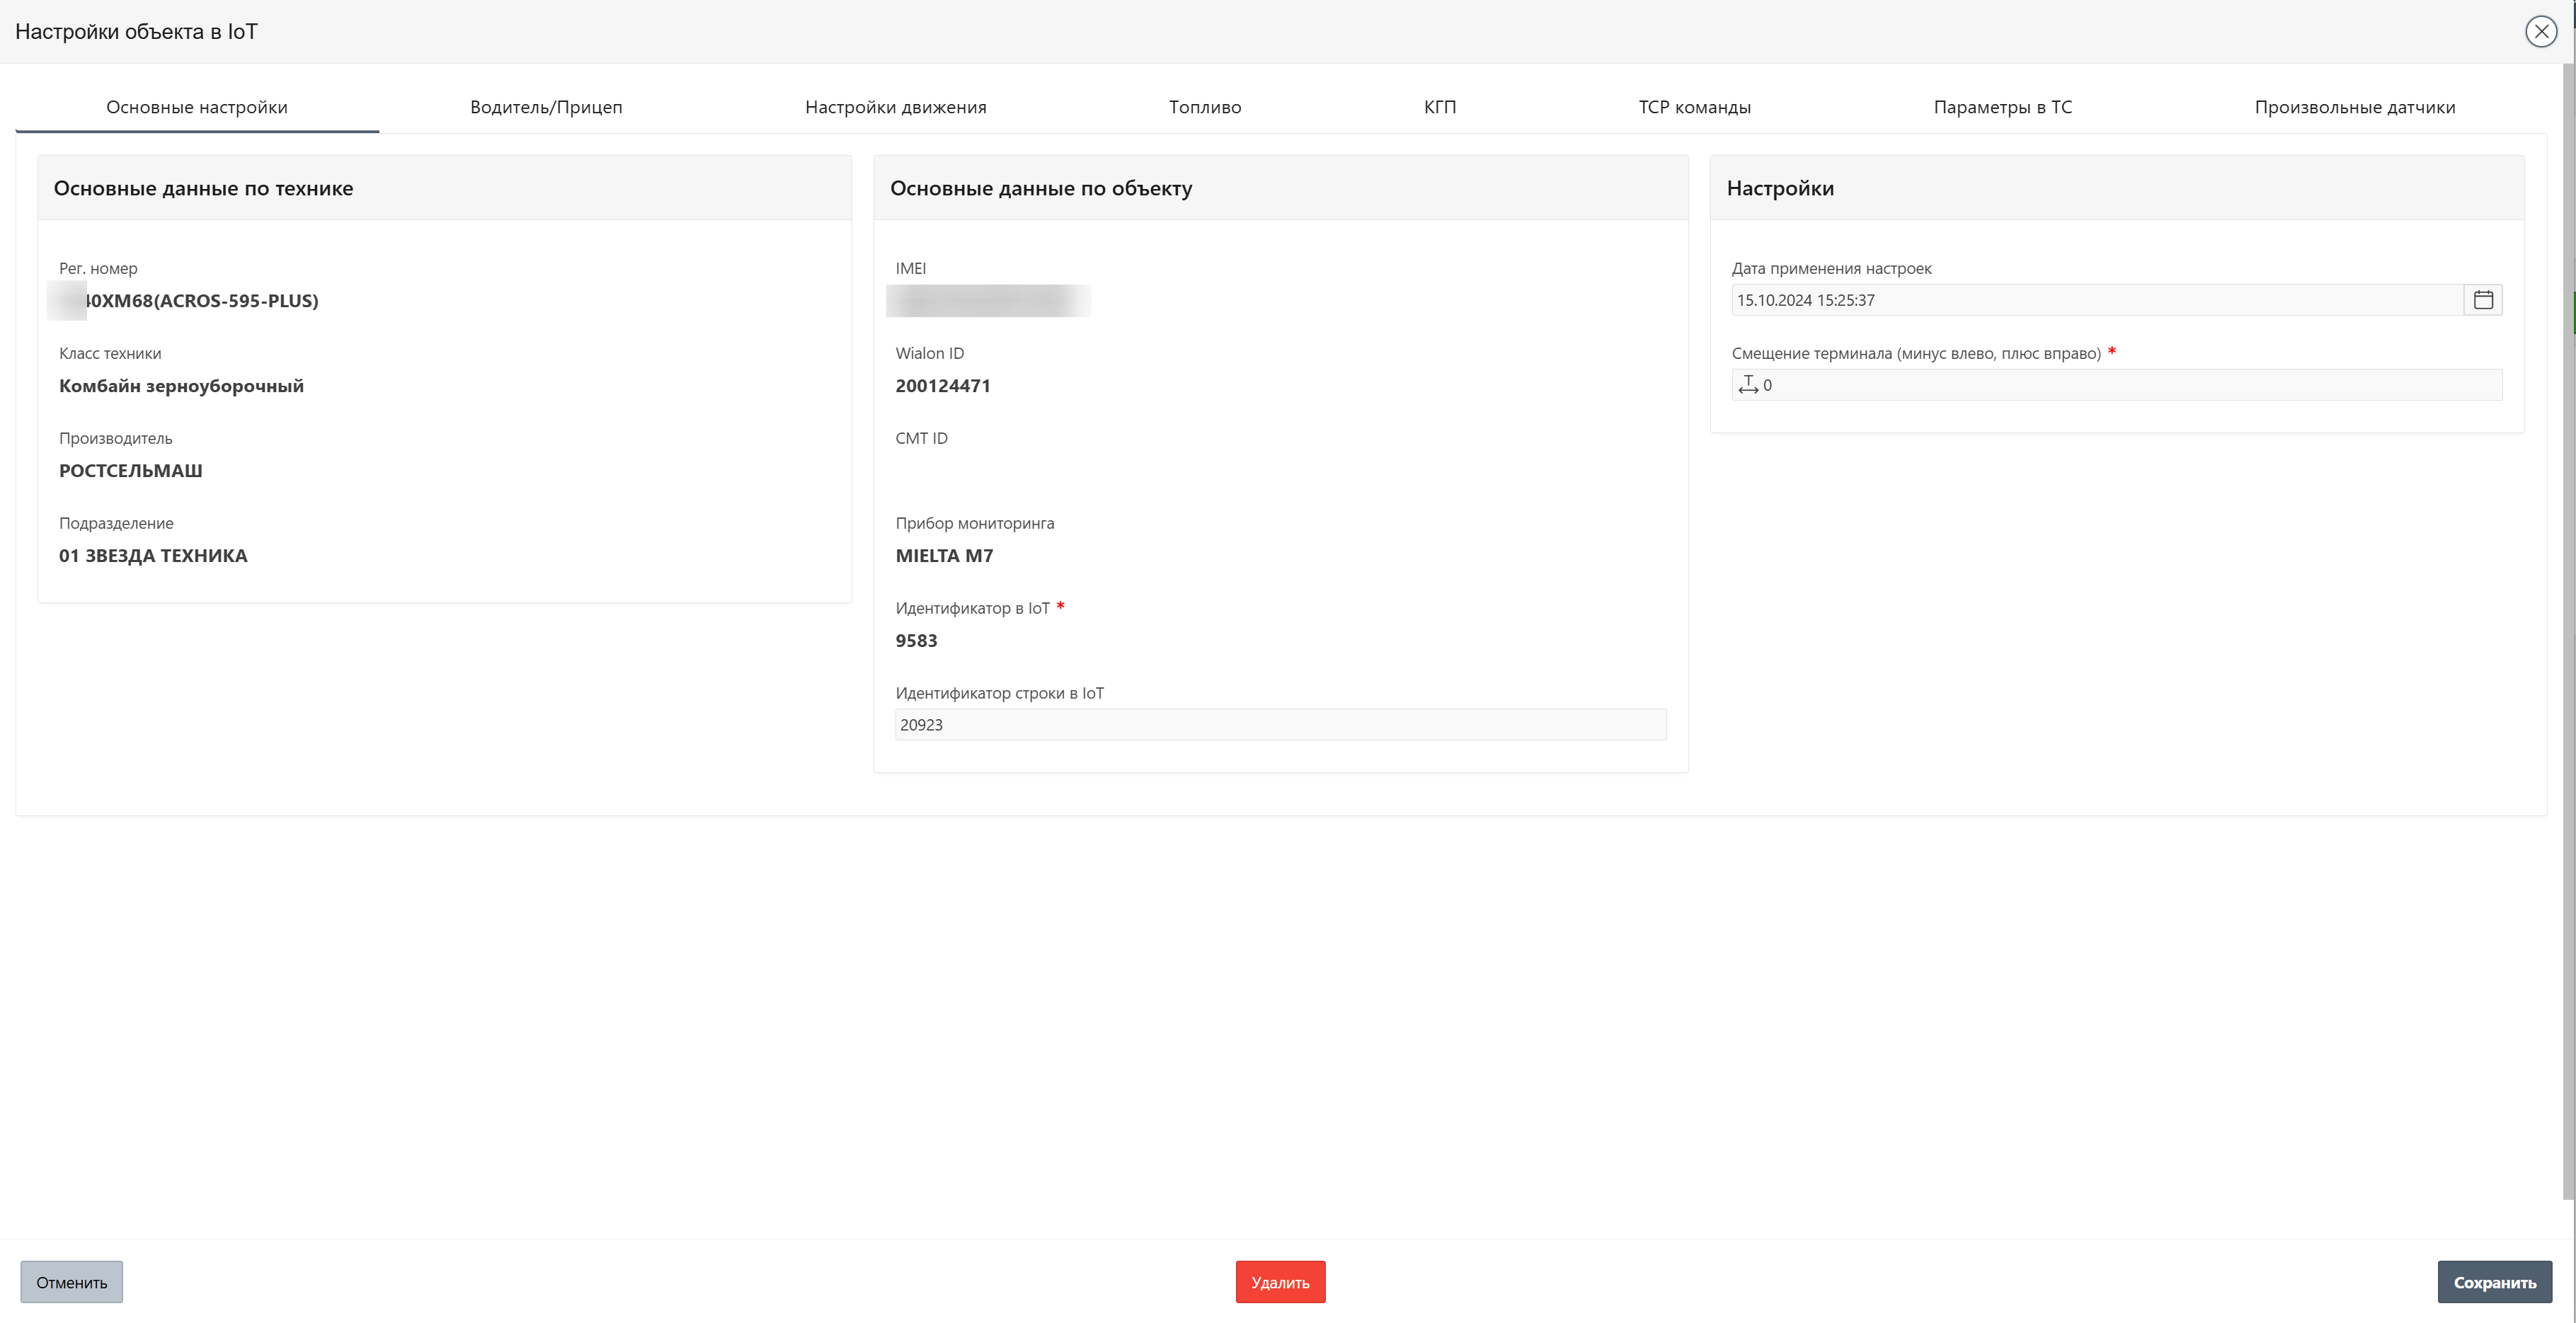Go to the Топливо tab
This screenshot has width=2576, height=1323.
1204,107
